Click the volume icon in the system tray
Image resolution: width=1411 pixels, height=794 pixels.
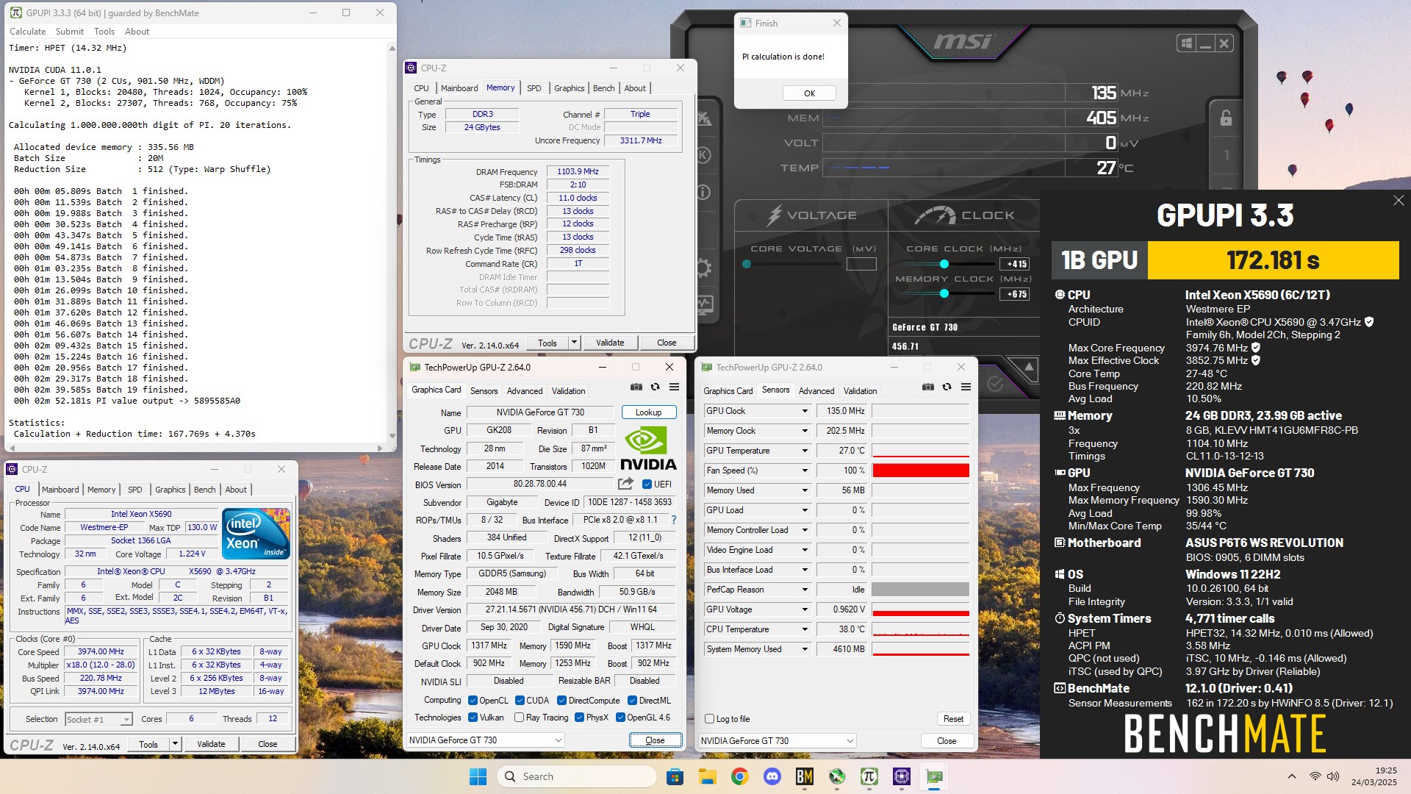click(x=1333, y=776)
